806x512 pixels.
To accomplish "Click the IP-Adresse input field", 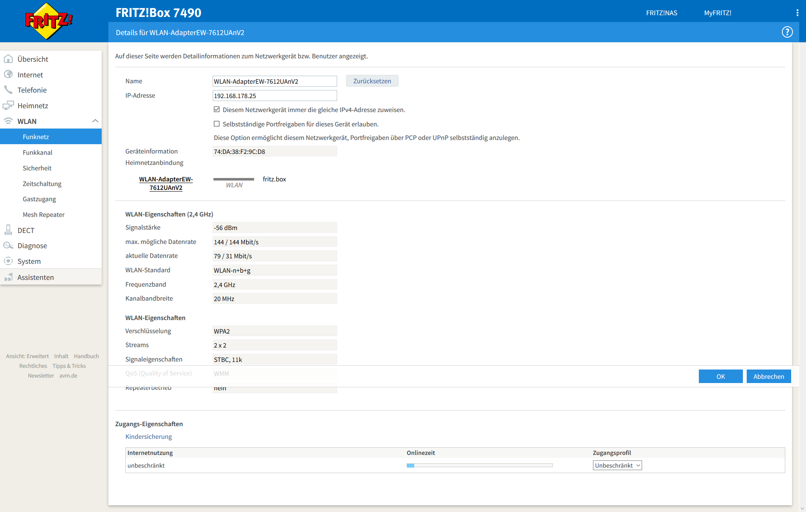I will pos(274,96).
